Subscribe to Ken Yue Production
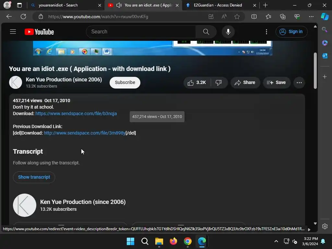332x249 pixels. coord(125,83)
